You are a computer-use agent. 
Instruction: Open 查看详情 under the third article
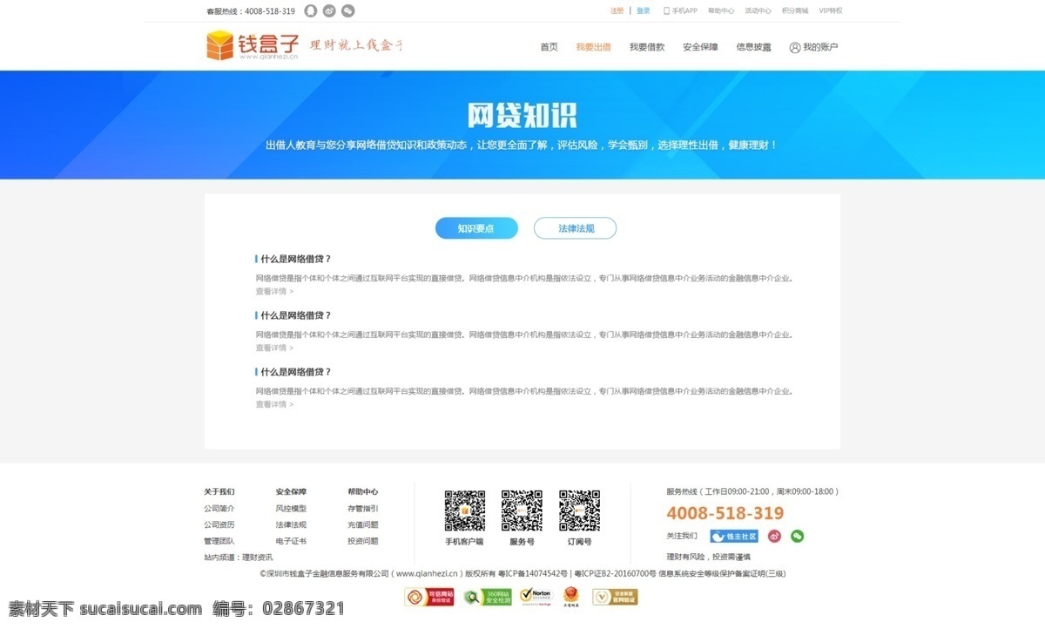point(274,405)
